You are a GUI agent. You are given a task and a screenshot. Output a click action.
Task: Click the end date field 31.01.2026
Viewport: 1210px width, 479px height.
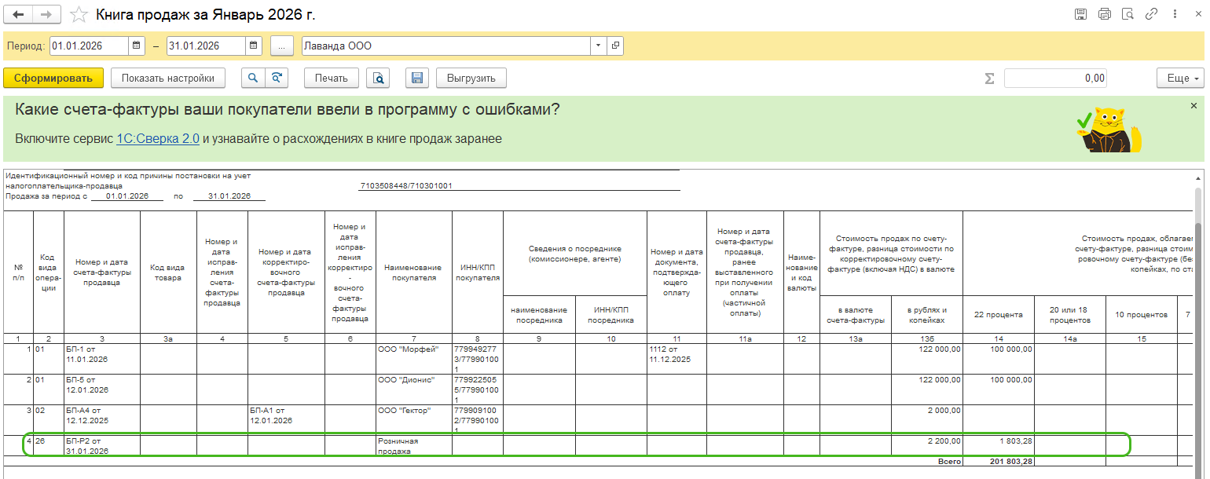point(206,46)
